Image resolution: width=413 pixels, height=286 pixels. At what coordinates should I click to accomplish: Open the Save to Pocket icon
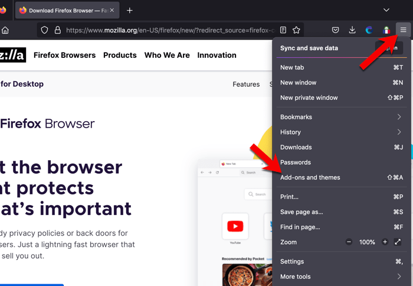pos(335,30)
